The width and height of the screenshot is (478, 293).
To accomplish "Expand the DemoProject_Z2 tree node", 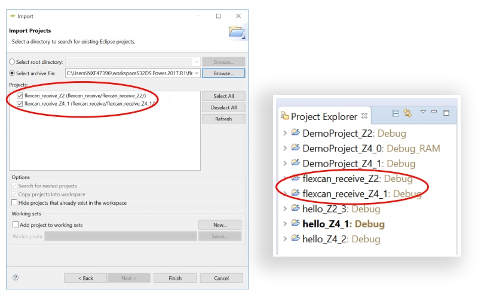I will click(285, 132).
